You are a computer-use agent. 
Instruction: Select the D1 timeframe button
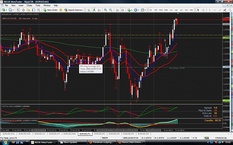181,10
